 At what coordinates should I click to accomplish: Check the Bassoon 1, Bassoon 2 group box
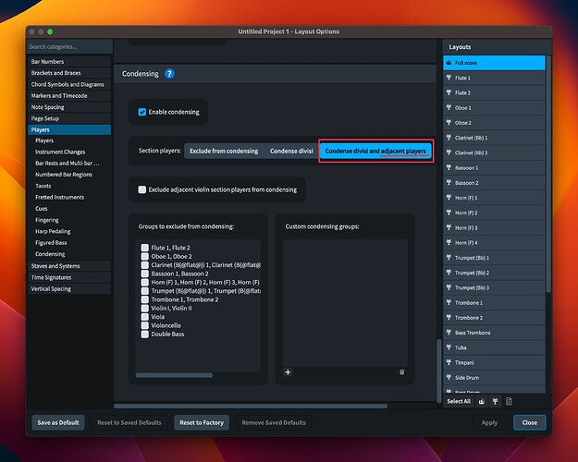point(145,274)
